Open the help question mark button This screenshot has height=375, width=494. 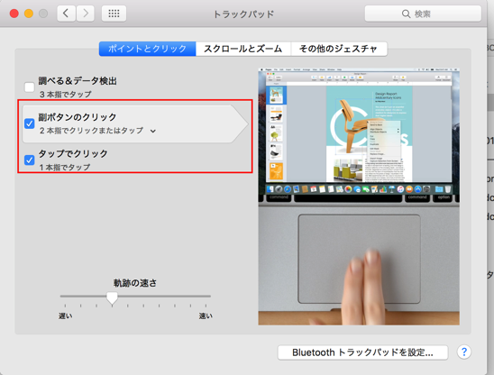point(463,352)
